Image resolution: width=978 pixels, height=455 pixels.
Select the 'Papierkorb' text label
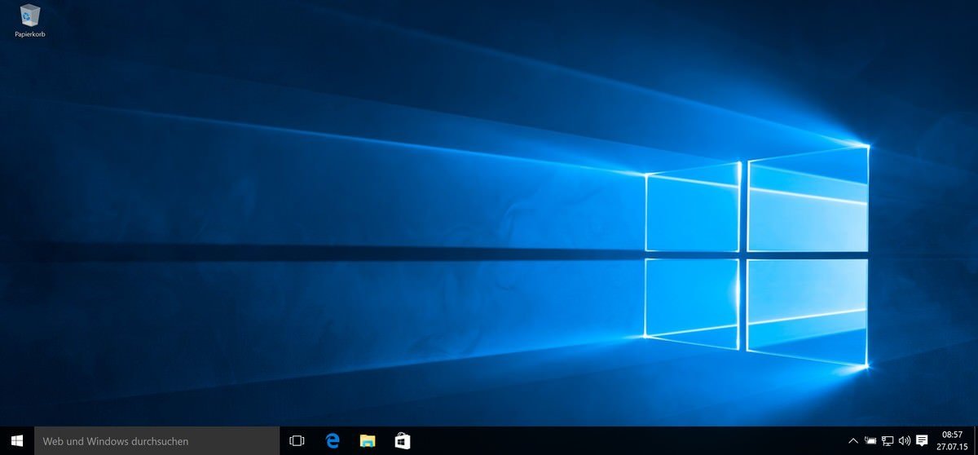(29, 34)
